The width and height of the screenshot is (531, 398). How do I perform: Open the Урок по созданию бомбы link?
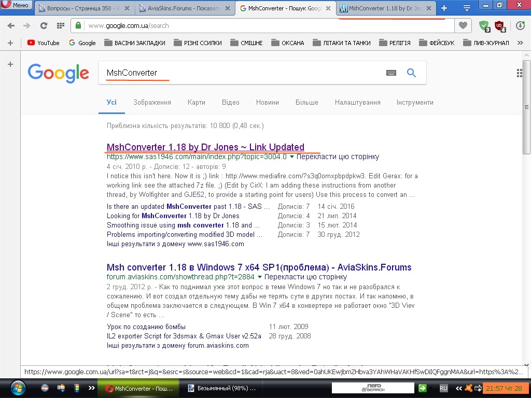point(146,327)
